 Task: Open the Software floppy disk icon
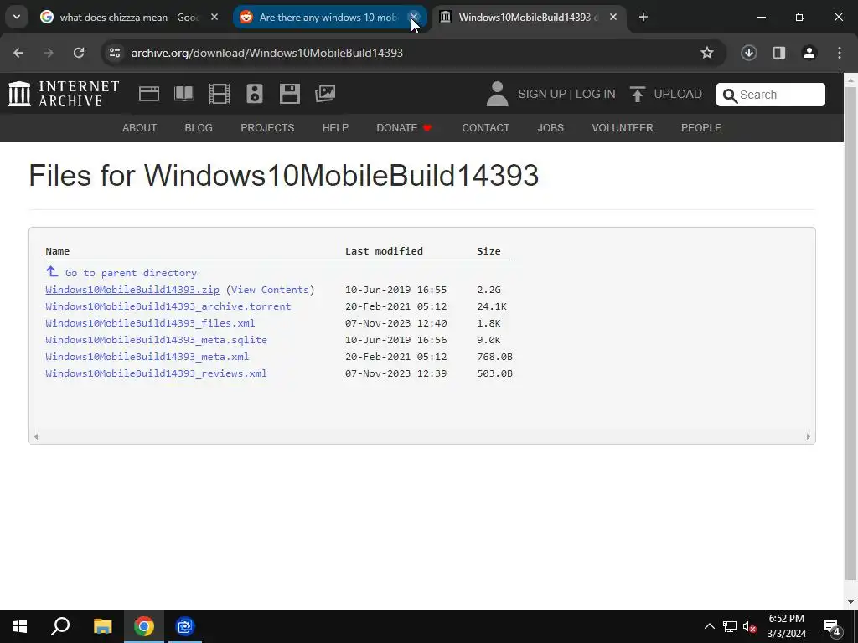tap(289, 94)
